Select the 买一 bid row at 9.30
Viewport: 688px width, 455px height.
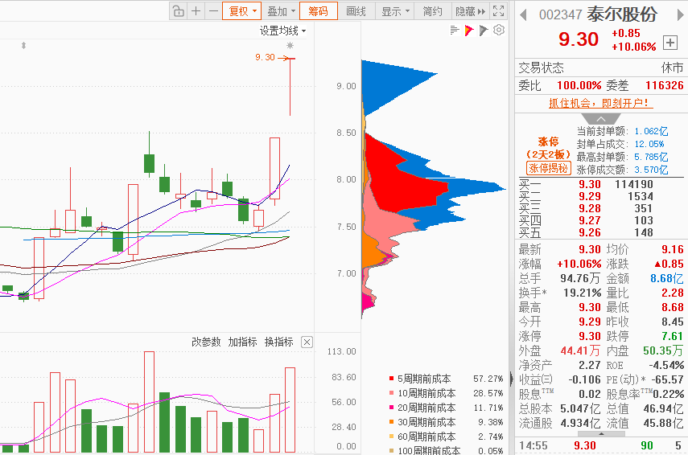tap(600, 184)
